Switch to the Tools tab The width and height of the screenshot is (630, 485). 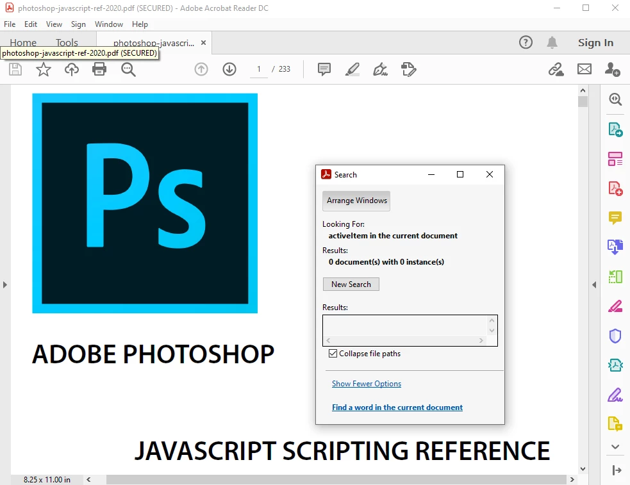point(67,42)
